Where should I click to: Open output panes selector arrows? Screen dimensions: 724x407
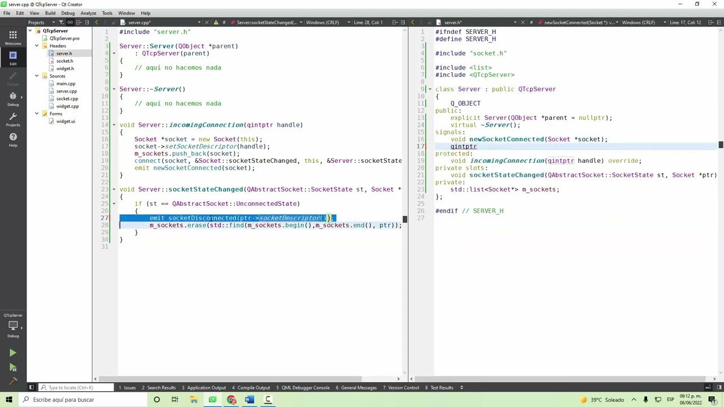pyautogui.click(x=462, y=388)
